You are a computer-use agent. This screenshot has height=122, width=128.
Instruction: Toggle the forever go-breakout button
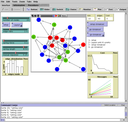click(95, 34)
